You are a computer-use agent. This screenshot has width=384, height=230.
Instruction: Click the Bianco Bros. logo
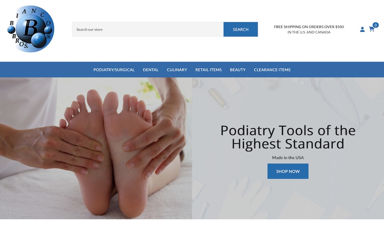click(31, 29)
